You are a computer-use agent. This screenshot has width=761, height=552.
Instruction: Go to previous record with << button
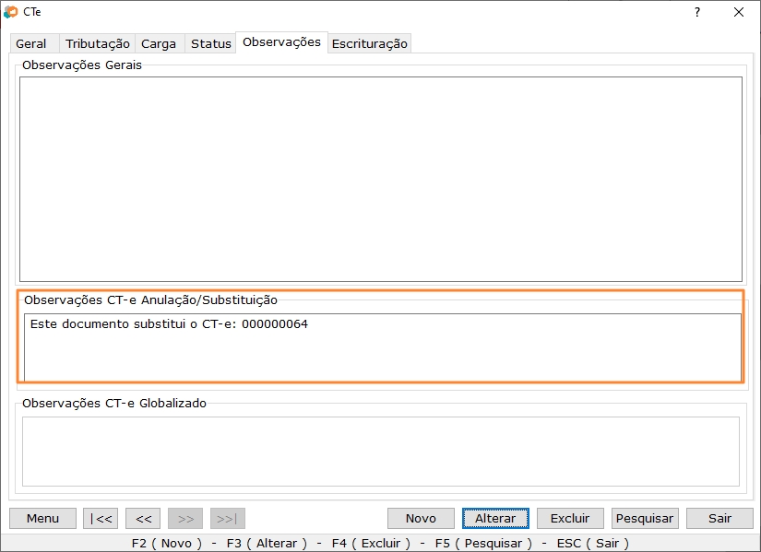point(143,518)
